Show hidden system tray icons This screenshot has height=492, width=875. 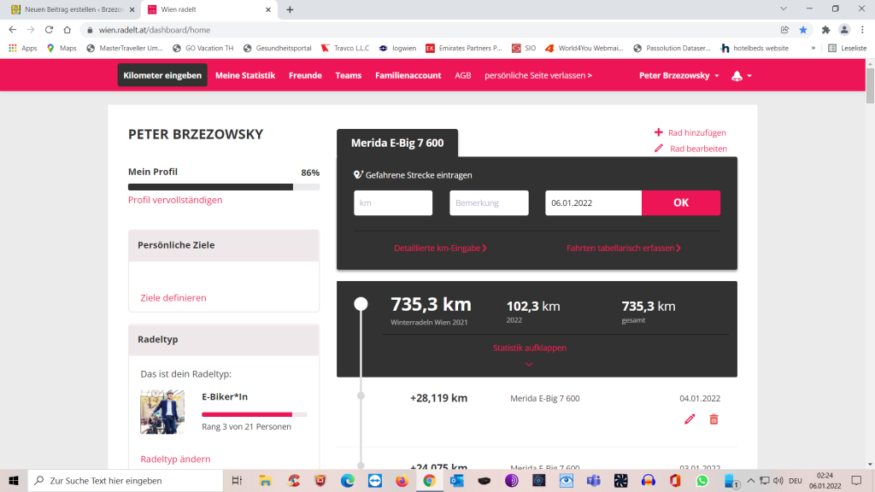[x=750, y=480]
